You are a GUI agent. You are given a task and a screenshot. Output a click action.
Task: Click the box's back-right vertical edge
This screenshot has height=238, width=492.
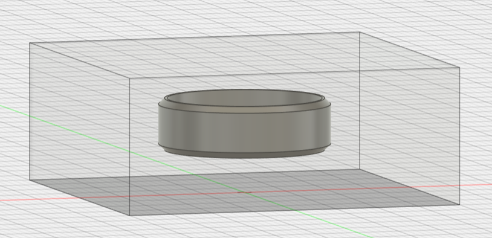(360, 101)
